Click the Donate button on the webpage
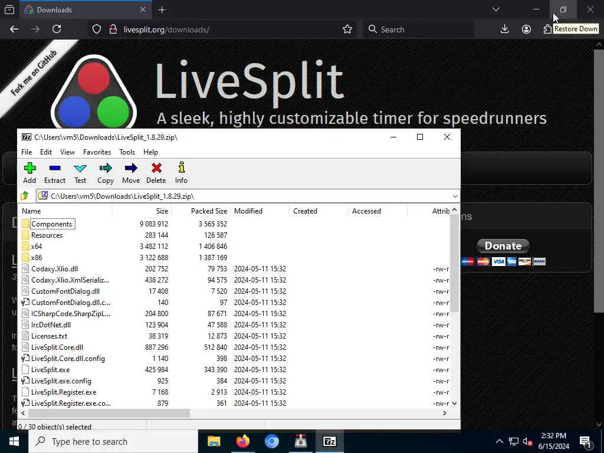The image size is (604, 453). coord(503,246)
